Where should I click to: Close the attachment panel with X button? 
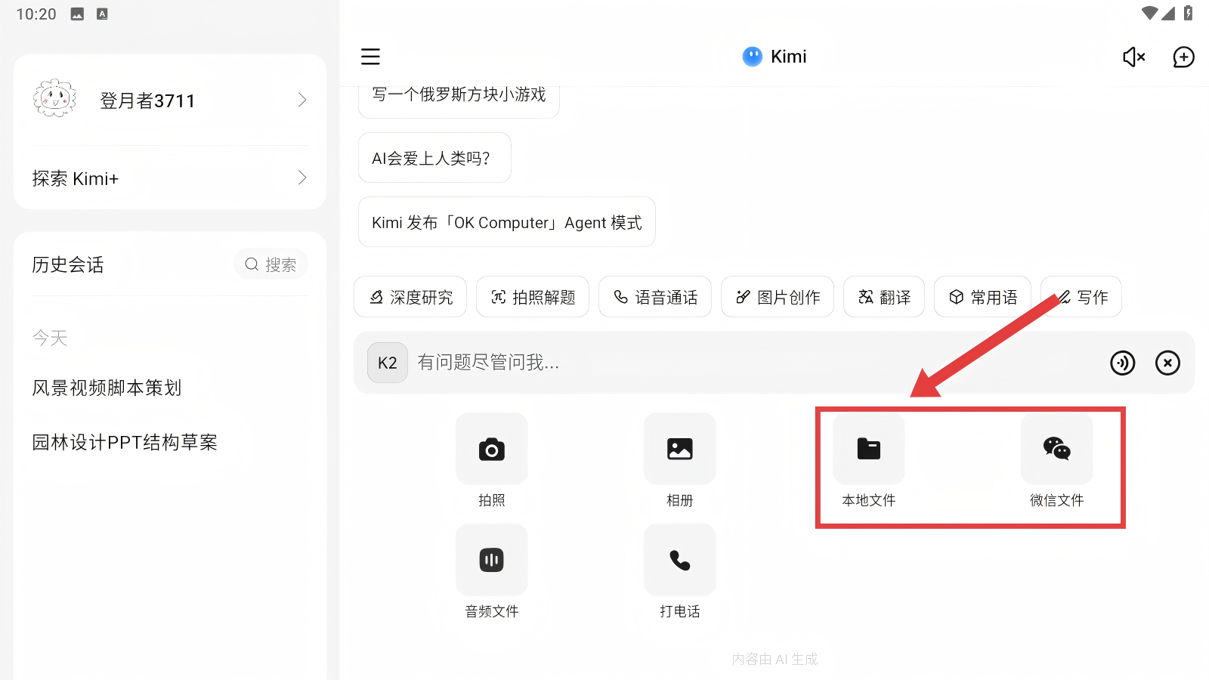click(x=1167, y=363)
